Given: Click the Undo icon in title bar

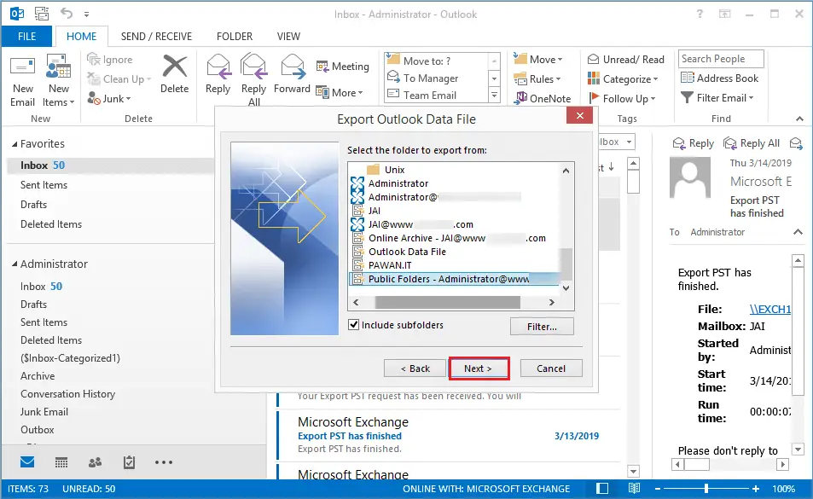Looking at the screenshot, I should (x=66, y=14).
